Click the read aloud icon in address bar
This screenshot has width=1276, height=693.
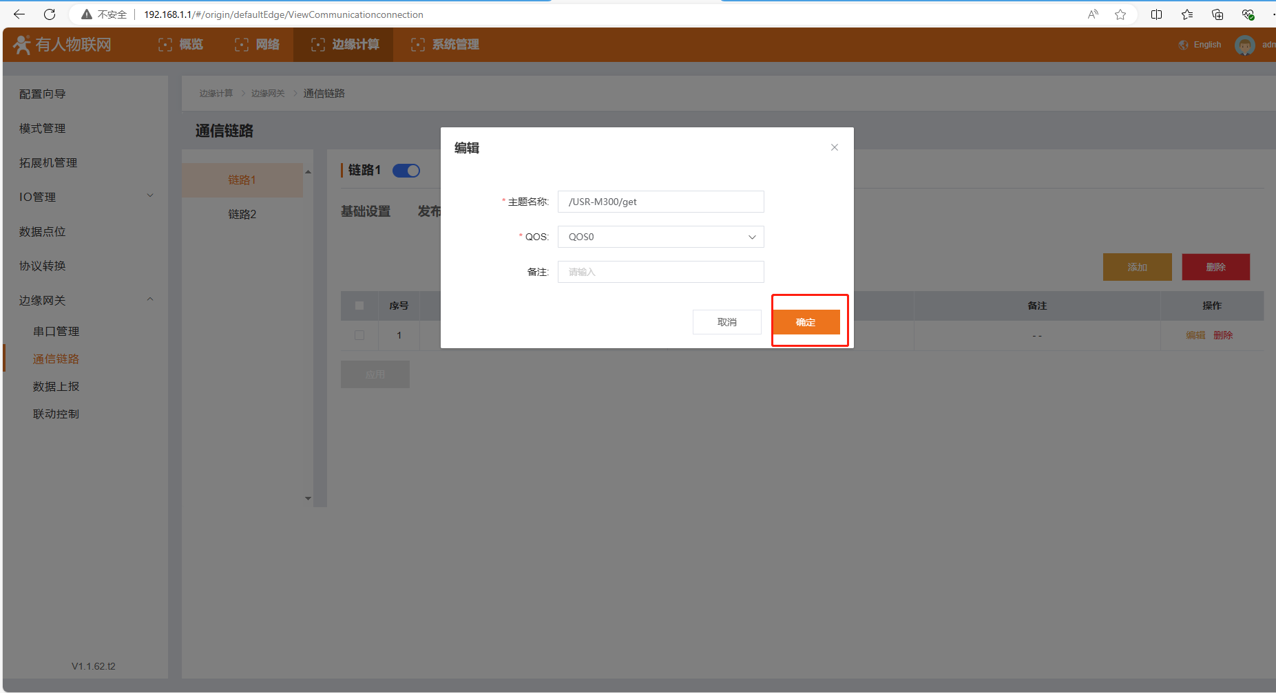pyautogui.click(x=1093, y=14)
